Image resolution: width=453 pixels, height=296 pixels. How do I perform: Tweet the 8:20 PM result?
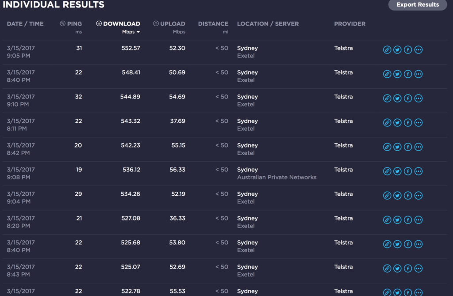point(398,220)
